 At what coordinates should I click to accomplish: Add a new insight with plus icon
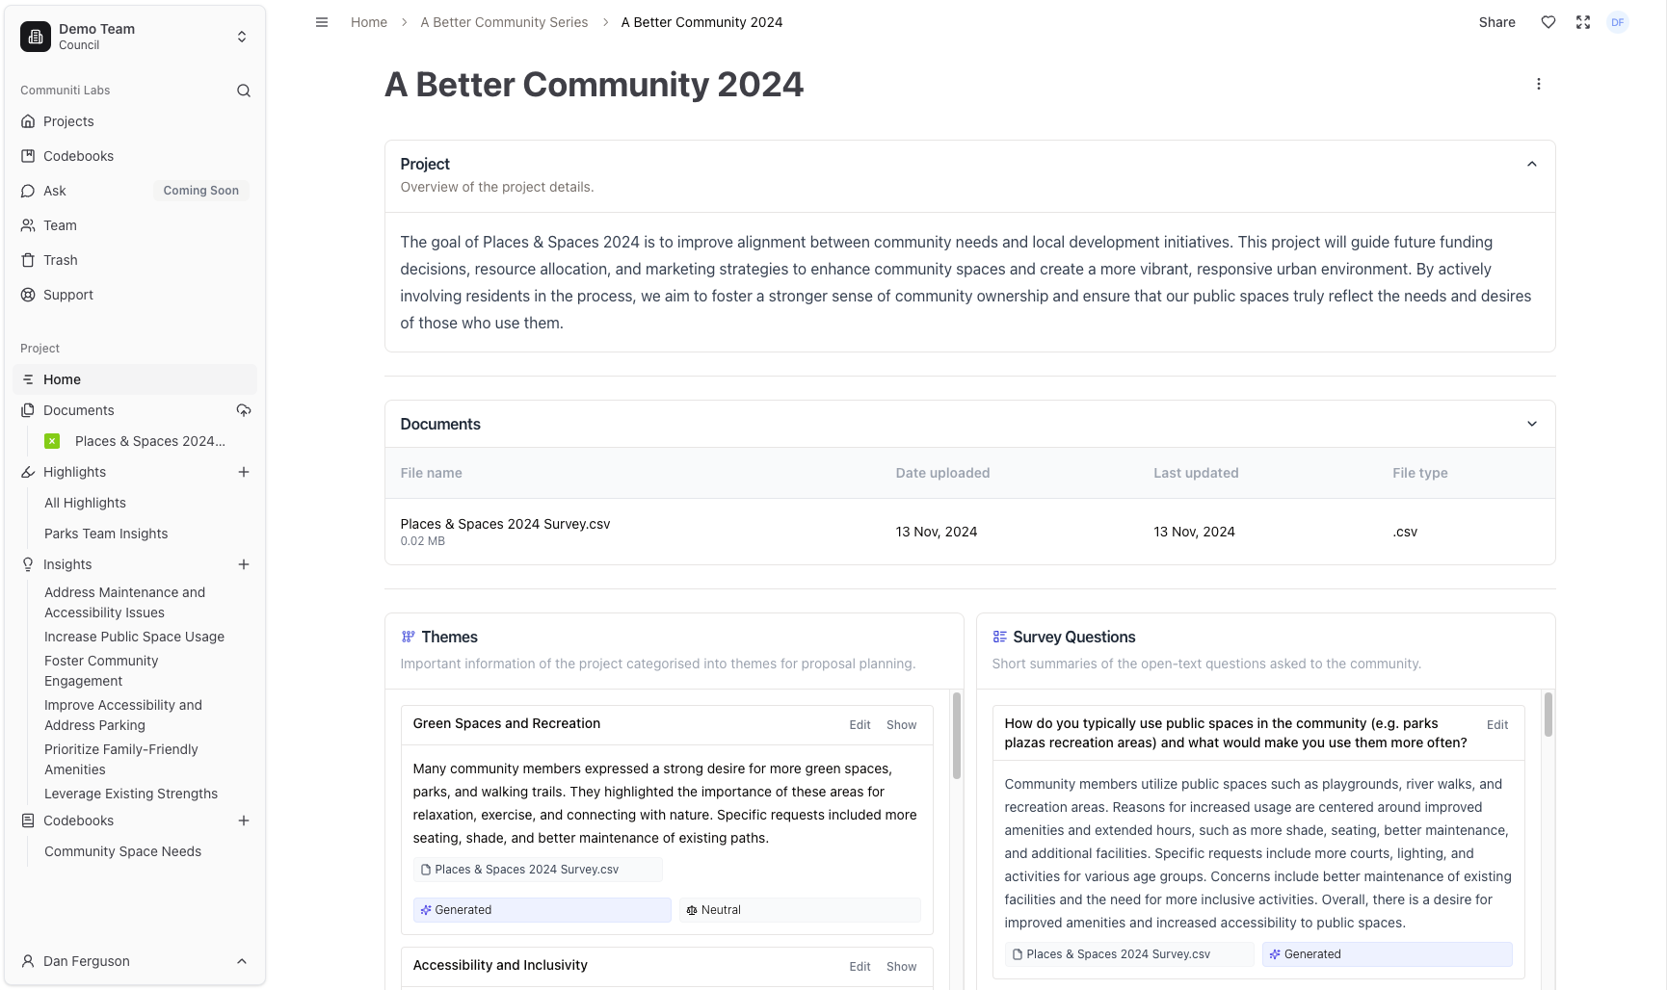point(244,564)
